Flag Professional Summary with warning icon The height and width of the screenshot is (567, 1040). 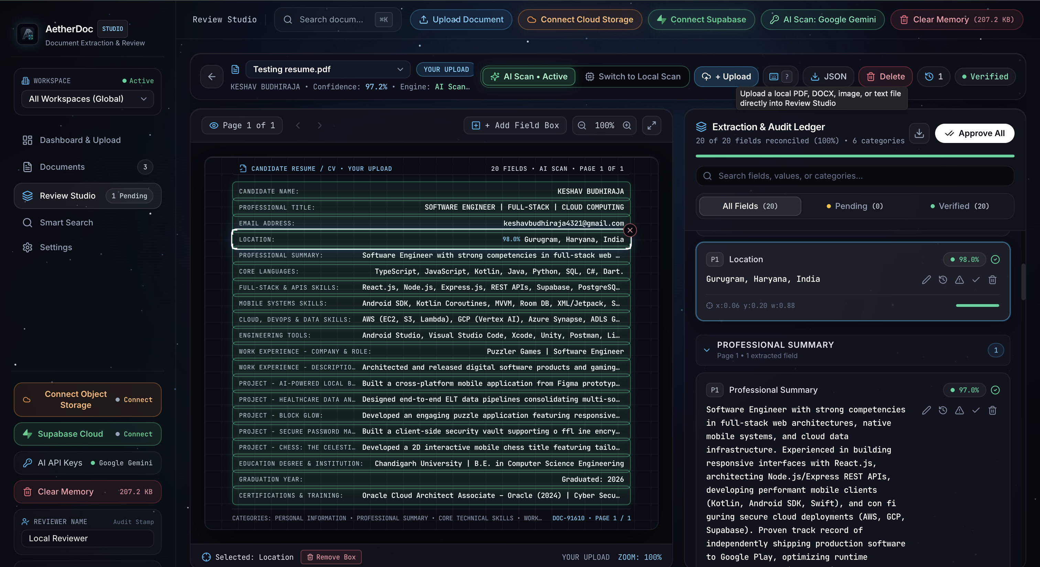click(x=959, y=410)
